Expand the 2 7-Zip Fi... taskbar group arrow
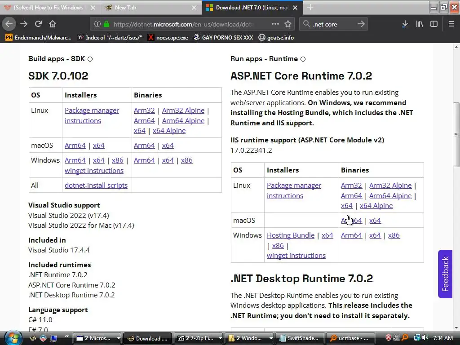Image resolution: width=460 pixels, height=345 pixels. pyautogui.click(x=220, y=338)
